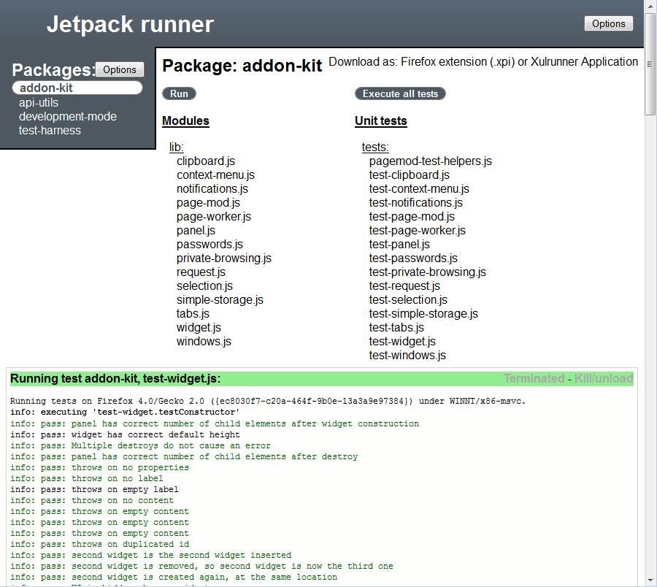This screenshot has width=657, height=587.
Task: Click 'second widget is the second widget inserted' line
Action: 151,555
